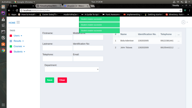Click the address bar URL

pyautogui.click(x=37, y=10)
